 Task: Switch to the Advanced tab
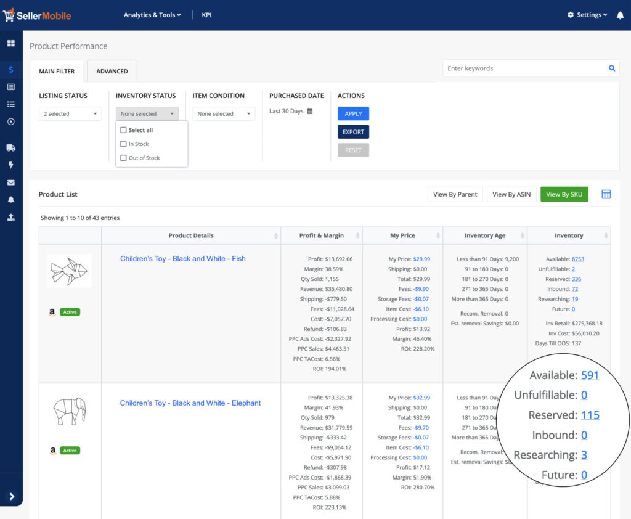[112, 72]
